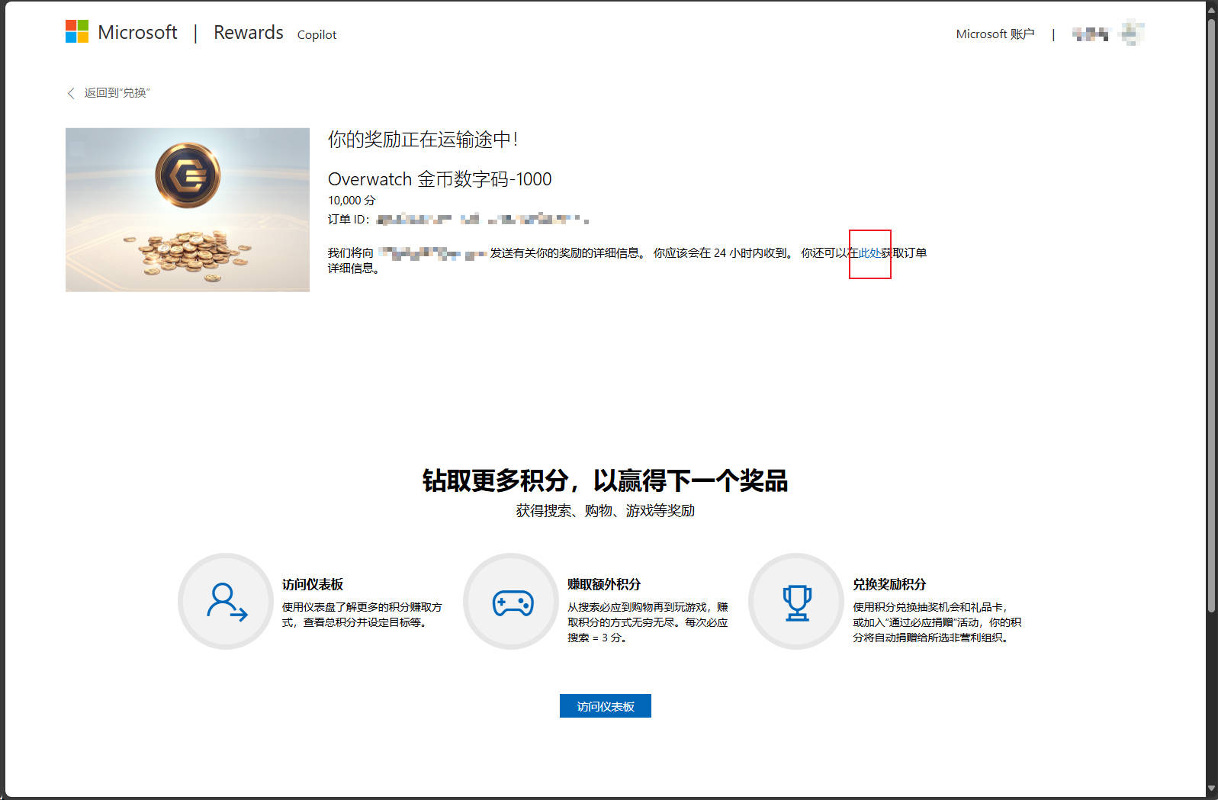Click the back chevron arrow icon

71,93
